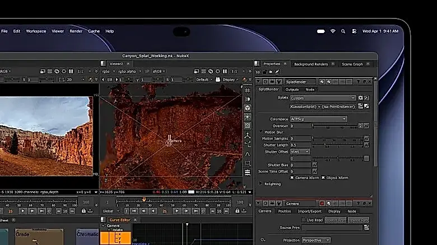Collapse the Motion Blur section
This screenshot has width=437, height=245.
click(x=261, y=132)
